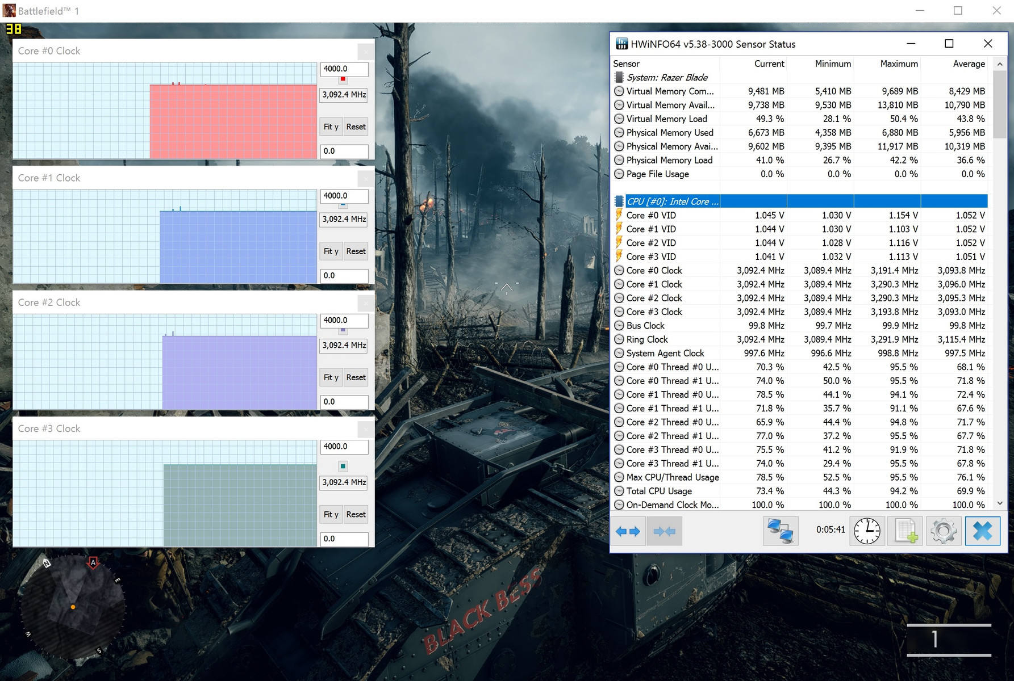
Task: Click the 4000.0 max field in Core #3 graph
Action: [x=344, y=447]
